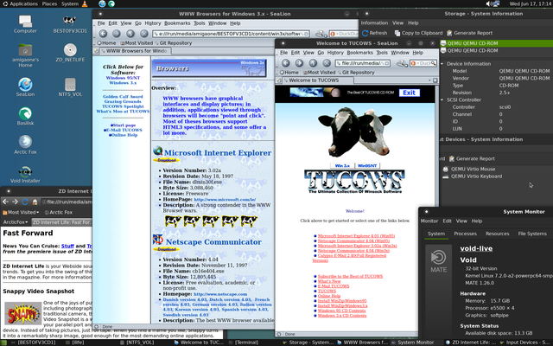Click the void-live hostname link

[x=476, y=248]
